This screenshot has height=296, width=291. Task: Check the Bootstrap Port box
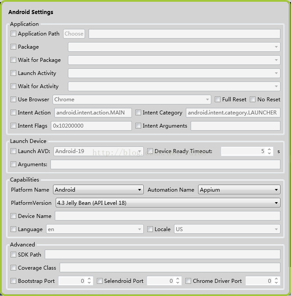13,281
